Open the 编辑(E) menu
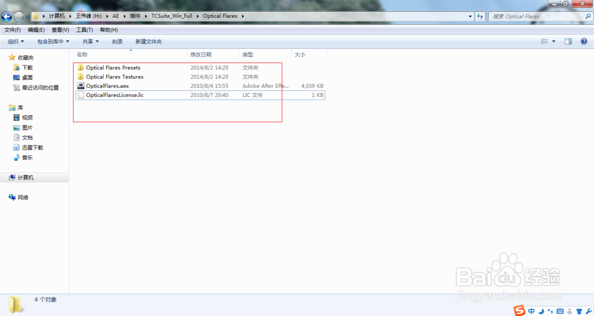The image size is (594, 316). click(36, 30)
